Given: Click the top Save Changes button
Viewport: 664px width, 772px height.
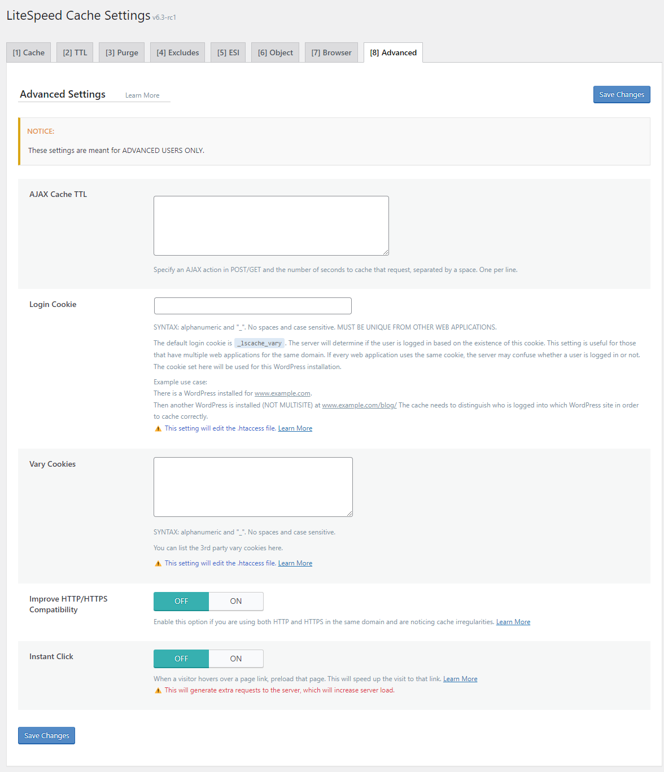Looking at the screenshot, I should click(x=622, y=94).
